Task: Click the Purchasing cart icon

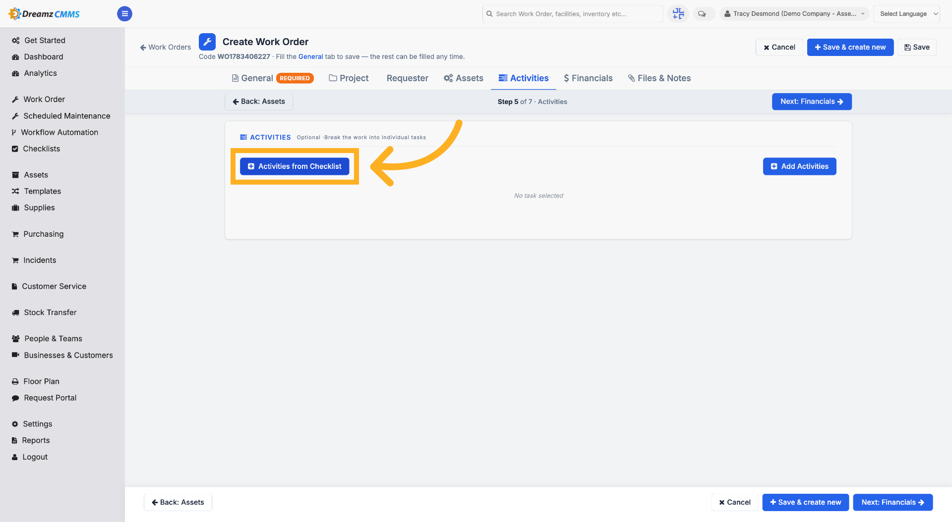Action: click(x=15, y=234)
